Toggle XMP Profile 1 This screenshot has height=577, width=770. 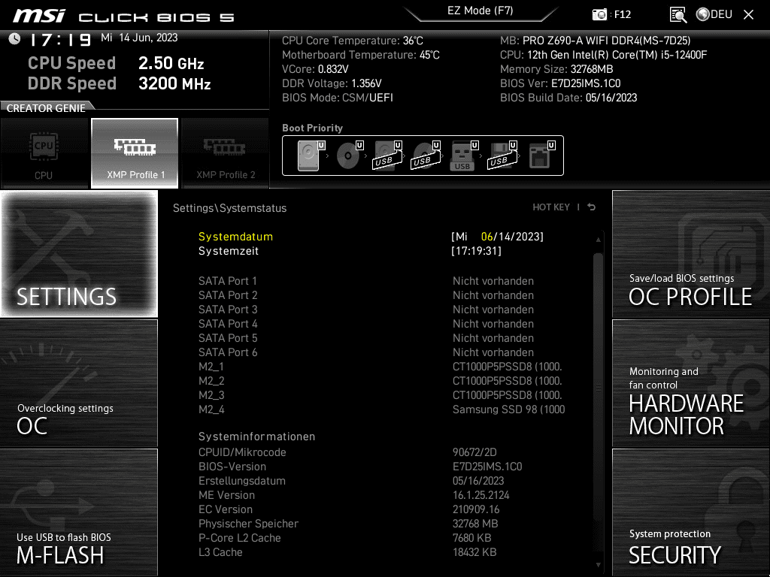(x=135, y=153)
